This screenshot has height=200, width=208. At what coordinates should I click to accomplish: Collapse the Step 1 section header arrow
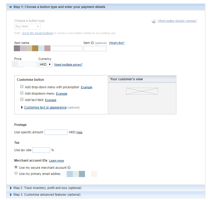point(11,7)
